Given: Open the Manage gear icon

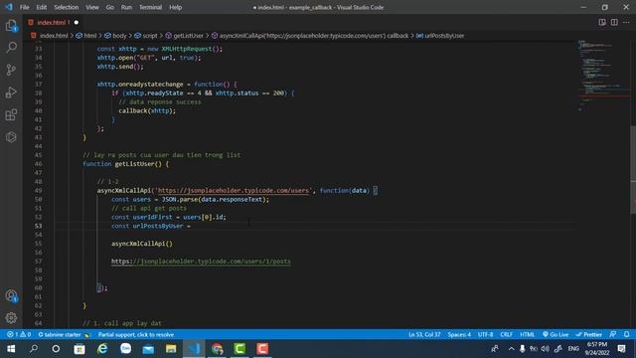Looking at the screenshot, I should pyautogui.click(x=11, y=318).
